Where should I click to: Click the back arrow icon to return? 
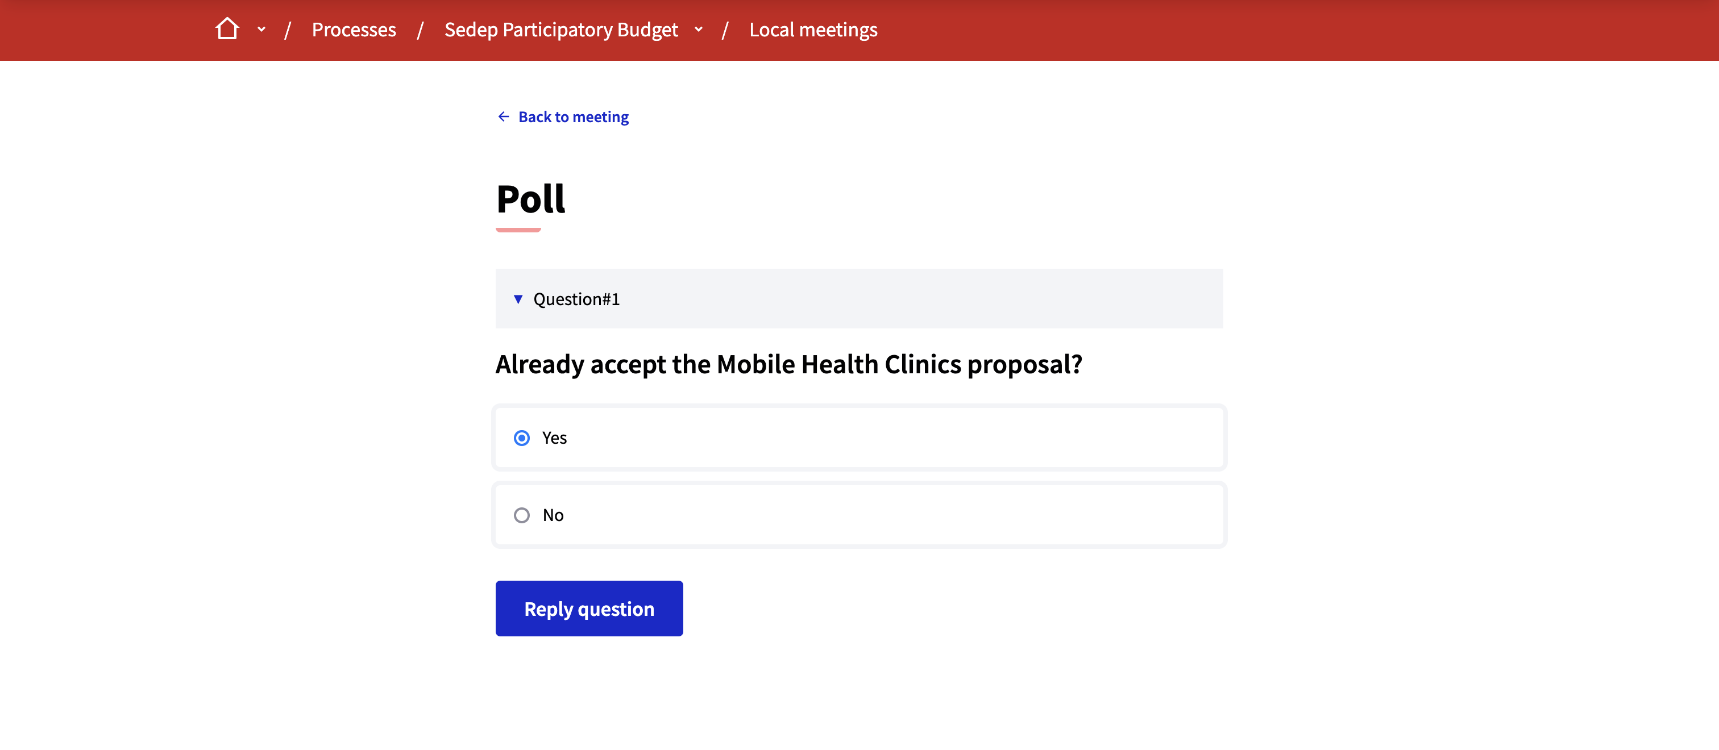pyautogui.click(x=501, y=116)
